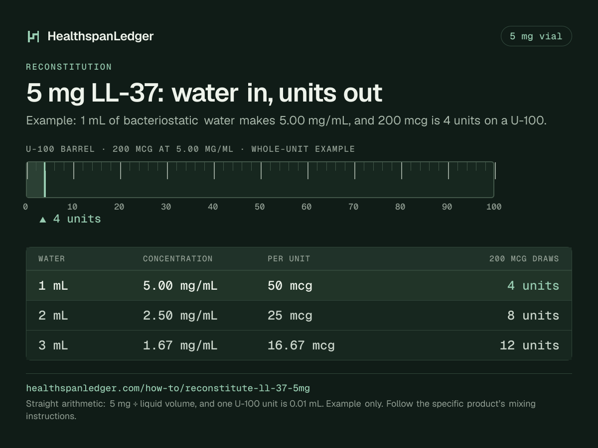This screenshot has height=448, width=598.
Task: Click the WATER column header
Action: [x=52, y=259]
